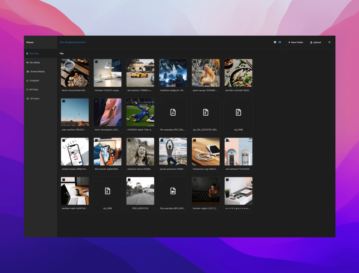359x273 pixels.
Task: Switch to list view layout
Action: point(275,42)
